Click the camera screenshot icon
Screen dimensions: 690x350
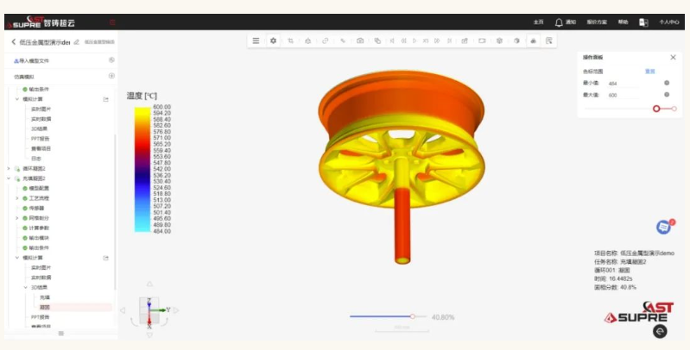[x=359, y=41]
